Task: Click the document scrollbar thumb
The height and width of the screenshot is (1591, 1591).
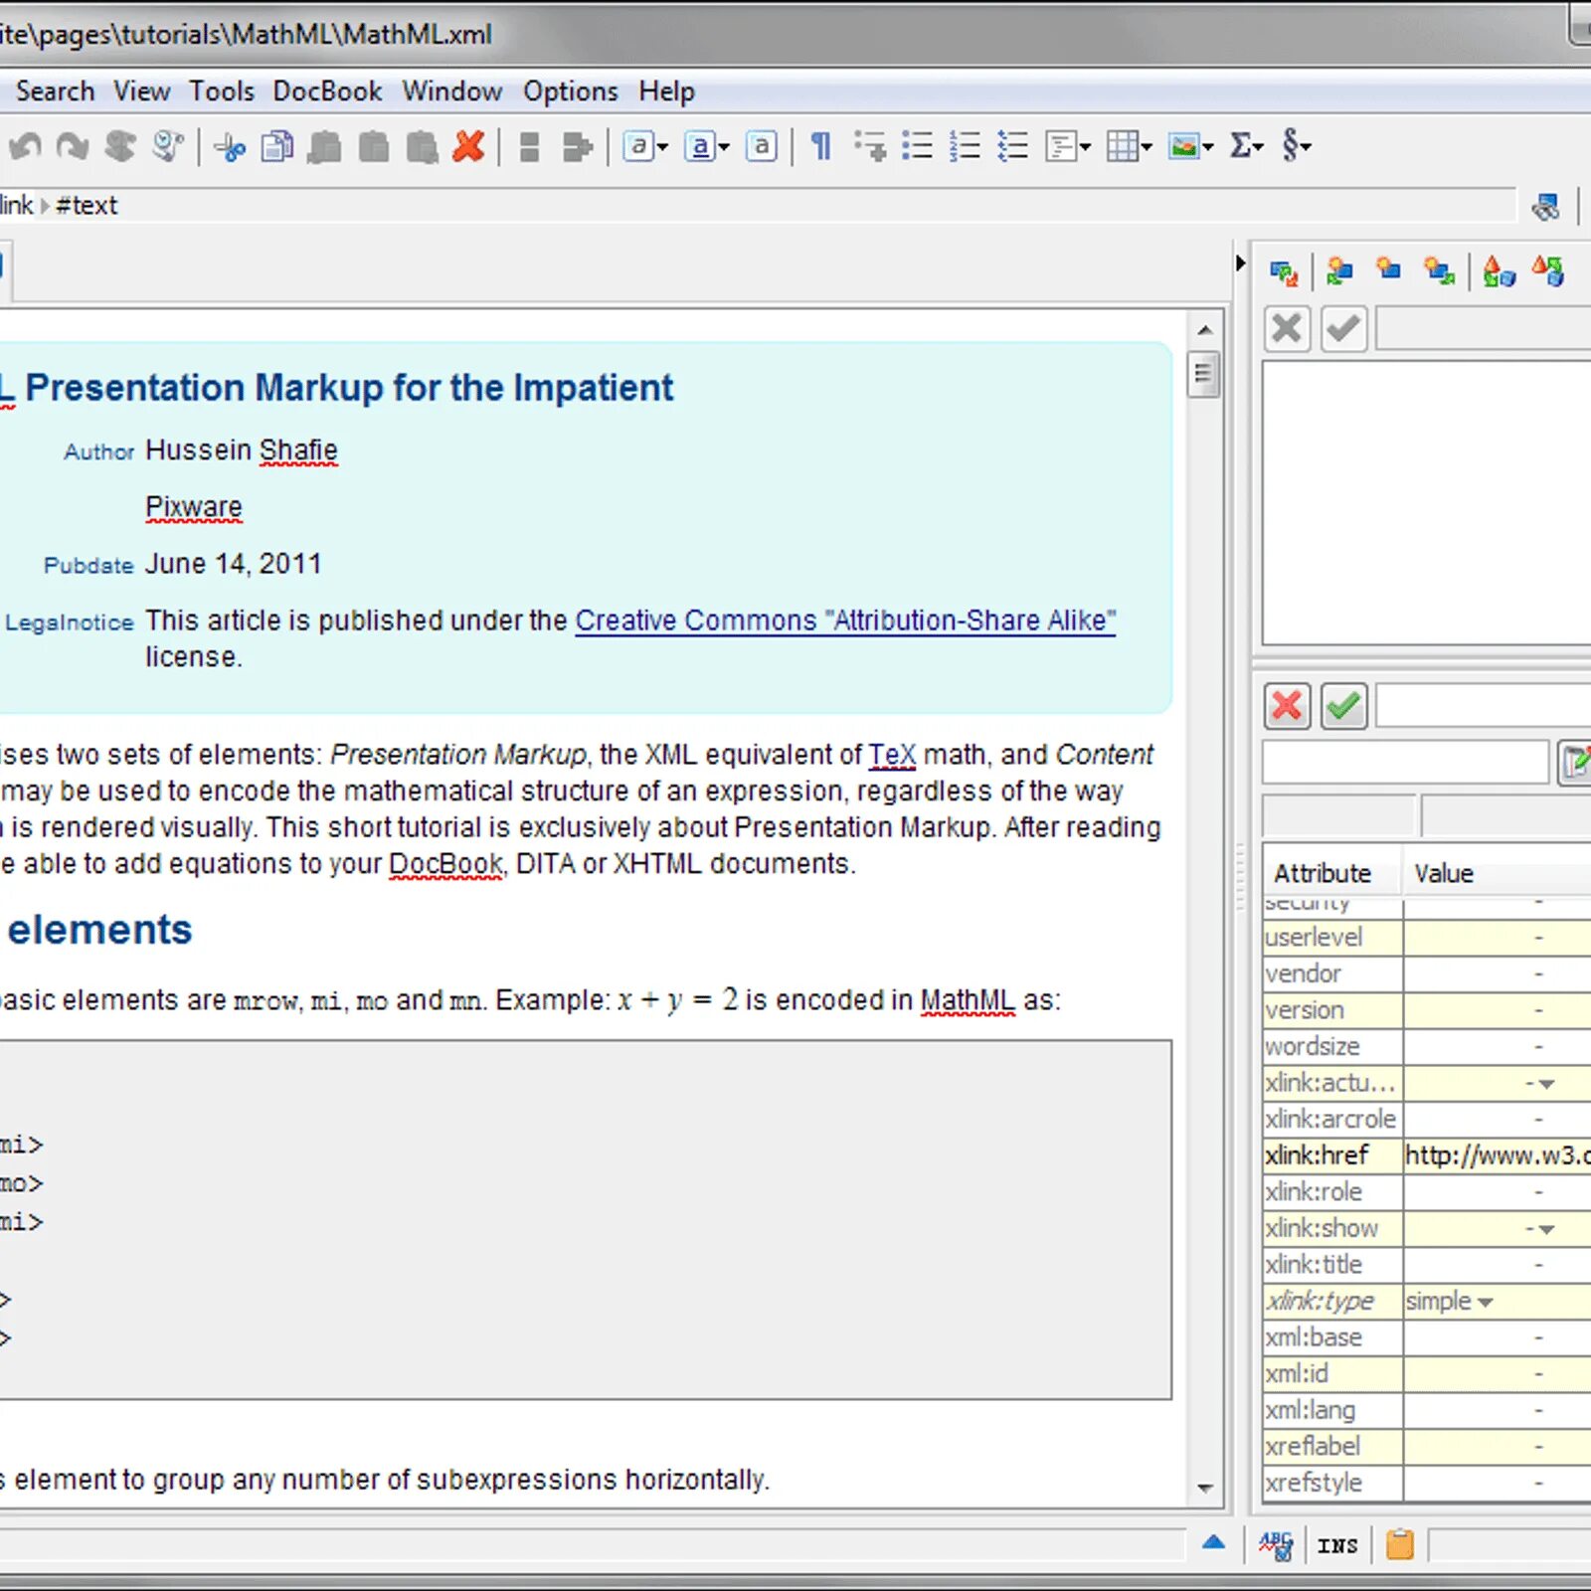Action: point(1203,375)
